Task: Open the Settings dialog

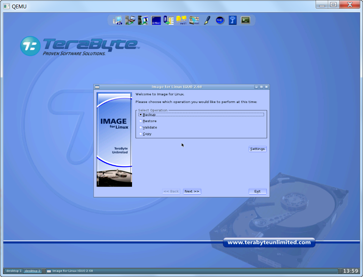Action: [257, 149]
